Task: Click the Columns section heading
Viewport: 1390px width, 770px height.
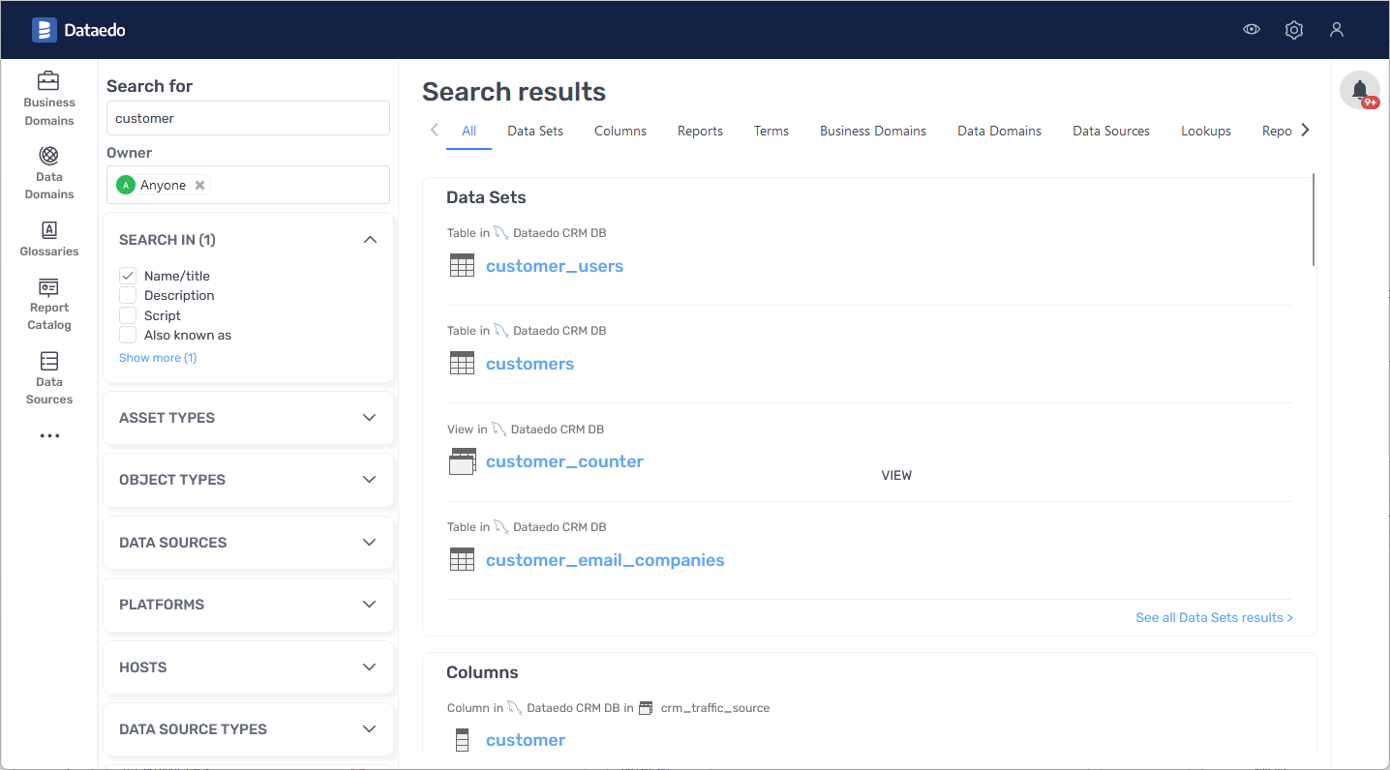Action: (x=482, y=672)
